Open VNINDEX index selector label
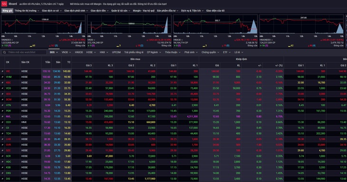 click(x=7, y=40)
